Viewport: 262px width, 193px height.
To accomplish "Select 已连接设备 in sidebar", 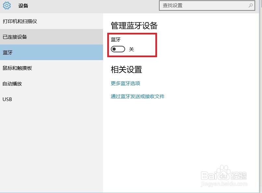I will [51, 37].
